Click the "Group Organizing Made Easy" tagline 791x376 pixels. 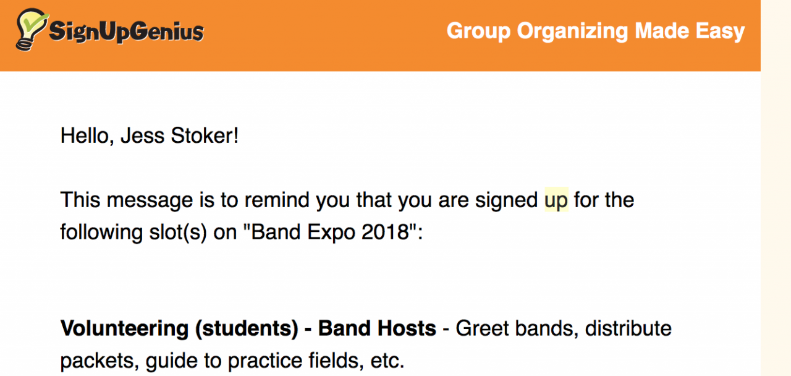click(x=595, y=31)
